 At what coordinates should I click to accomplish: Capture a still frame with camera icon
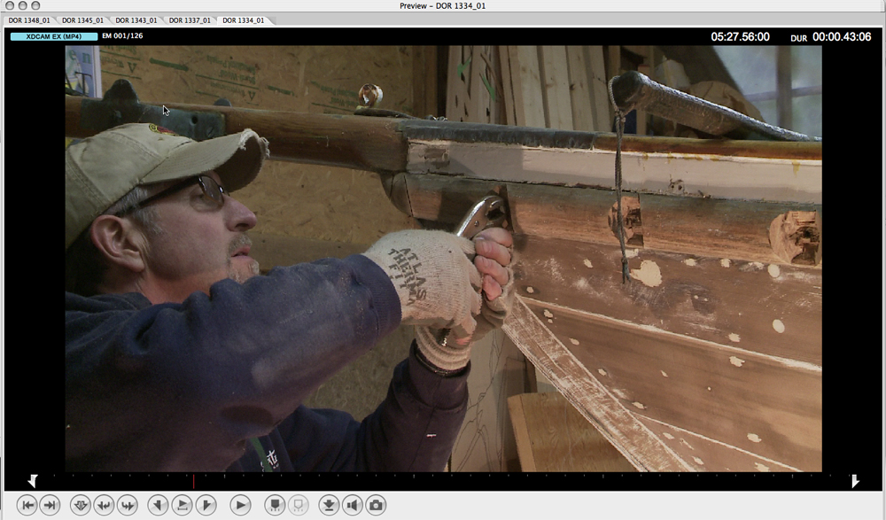(x=376, y=505)
